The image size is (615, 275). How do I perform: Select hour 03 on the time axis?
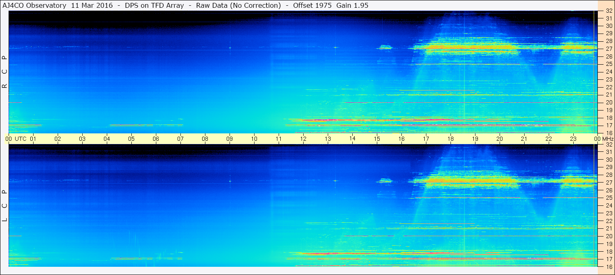tap(82, 139)
